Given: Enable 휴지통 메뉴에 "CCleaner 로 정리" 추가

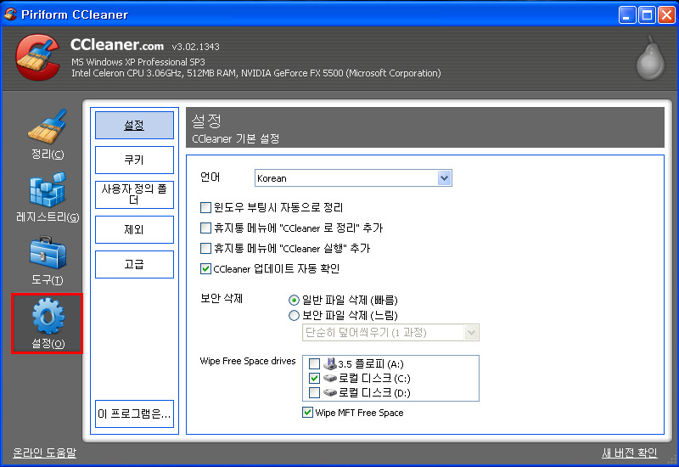Looking at the screenshot, I should (205, 228).
